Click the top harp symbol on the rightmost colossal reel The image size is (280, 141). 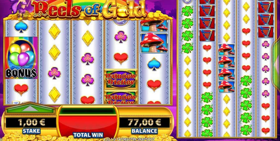266,7
